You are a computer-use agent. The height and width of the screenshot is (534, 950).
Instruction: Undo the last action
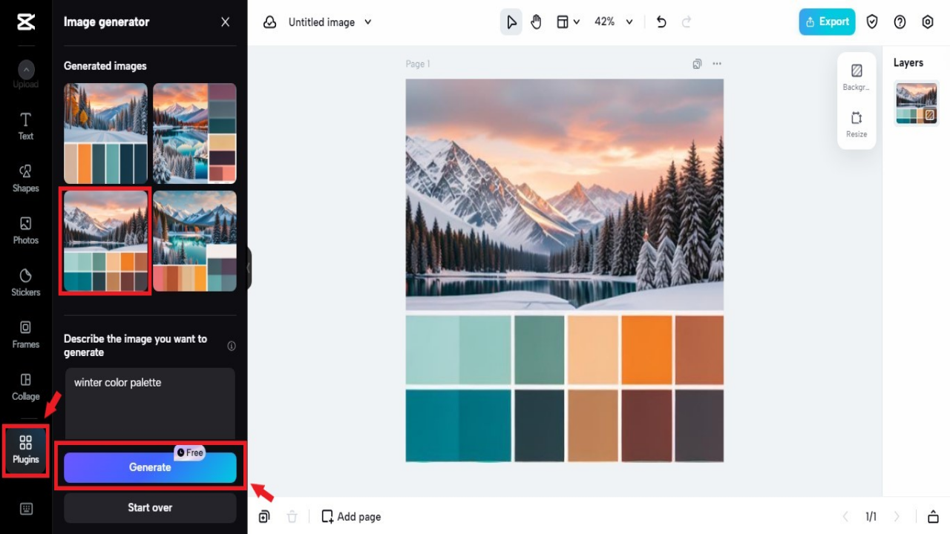pyautogui.click(x=661, y=22)
